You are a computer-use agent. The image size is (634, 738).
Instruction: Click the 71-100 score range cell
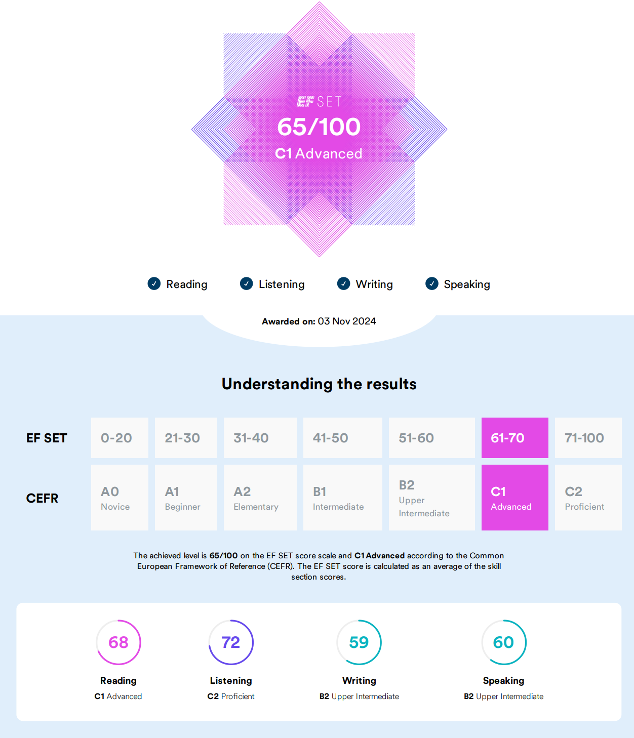588,438
